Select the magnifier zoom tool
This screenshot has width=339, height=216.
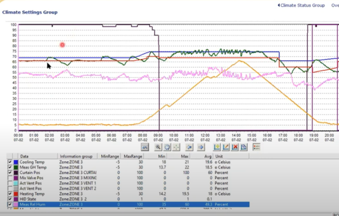(x=158, y=147)
